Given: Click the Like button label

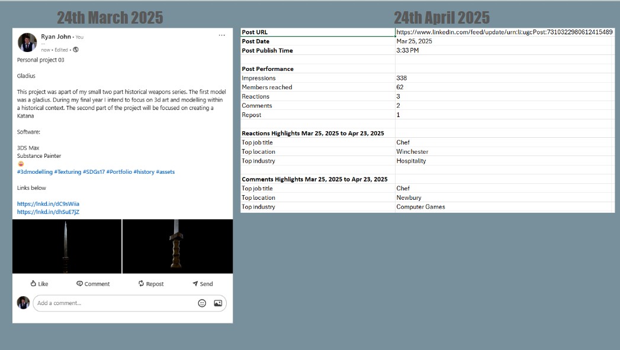Looking at the screenshot, I should point(43,284).
